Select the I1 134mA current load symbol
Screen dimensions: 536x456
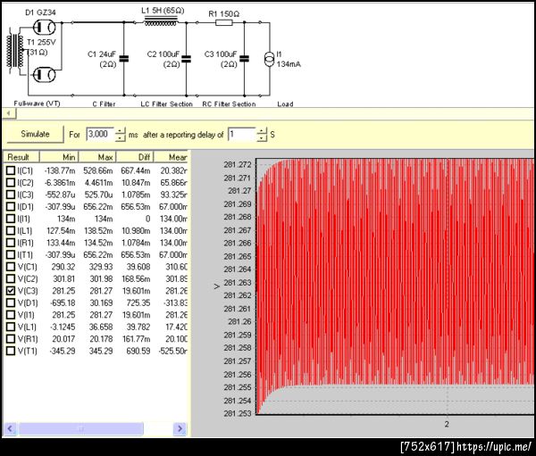pos(270,60)
